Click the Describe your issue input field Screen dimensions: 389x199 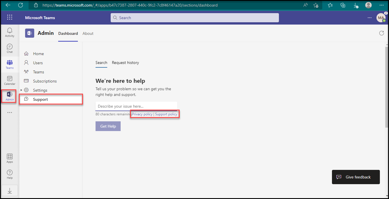click(136, 106)
